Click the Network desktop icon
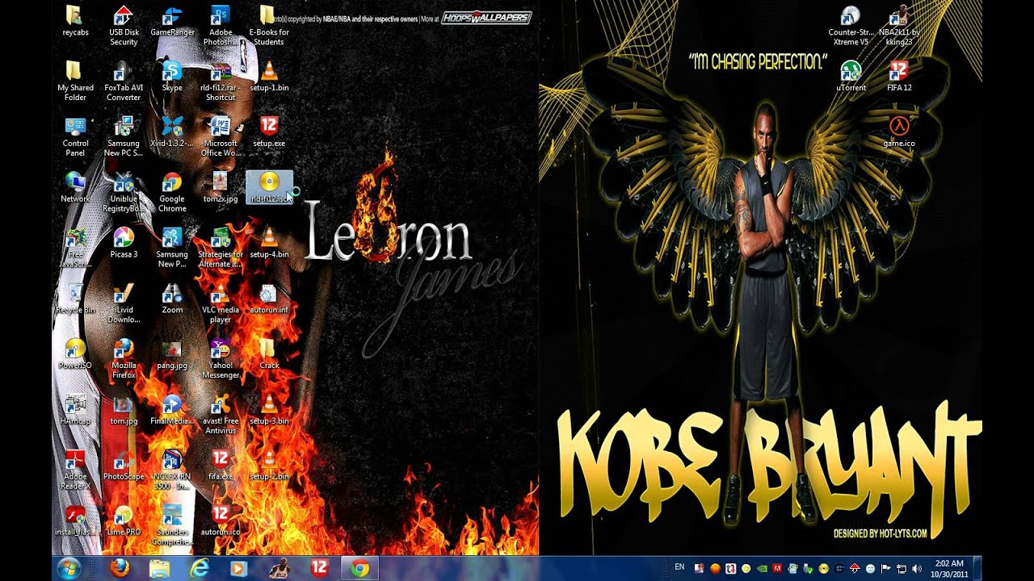This screenshot has height=581, width=1034. point(75,187)
